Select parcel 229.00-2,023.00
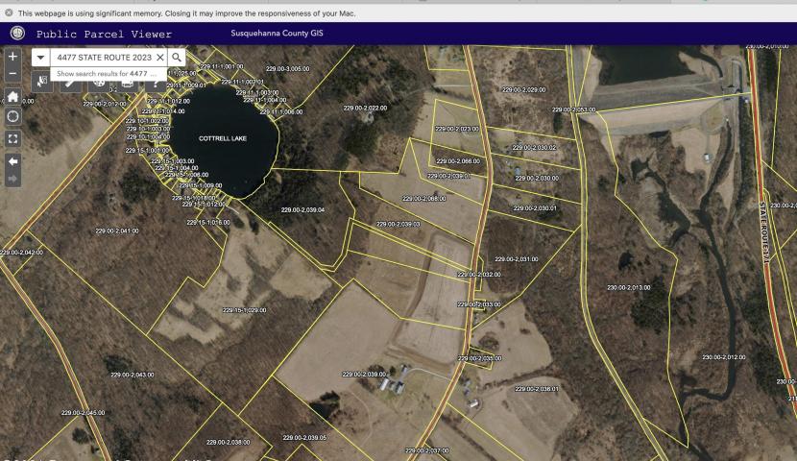Viewport: 797px width, 461px height. (x=457, y=129)
